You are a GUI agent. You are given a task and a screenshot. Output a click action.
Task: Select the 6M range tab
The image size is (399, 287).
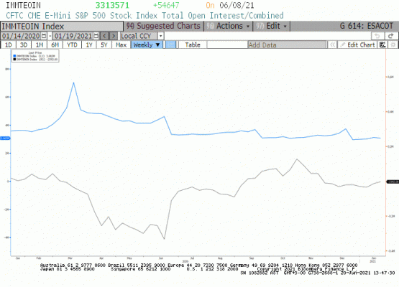(55, 45)
